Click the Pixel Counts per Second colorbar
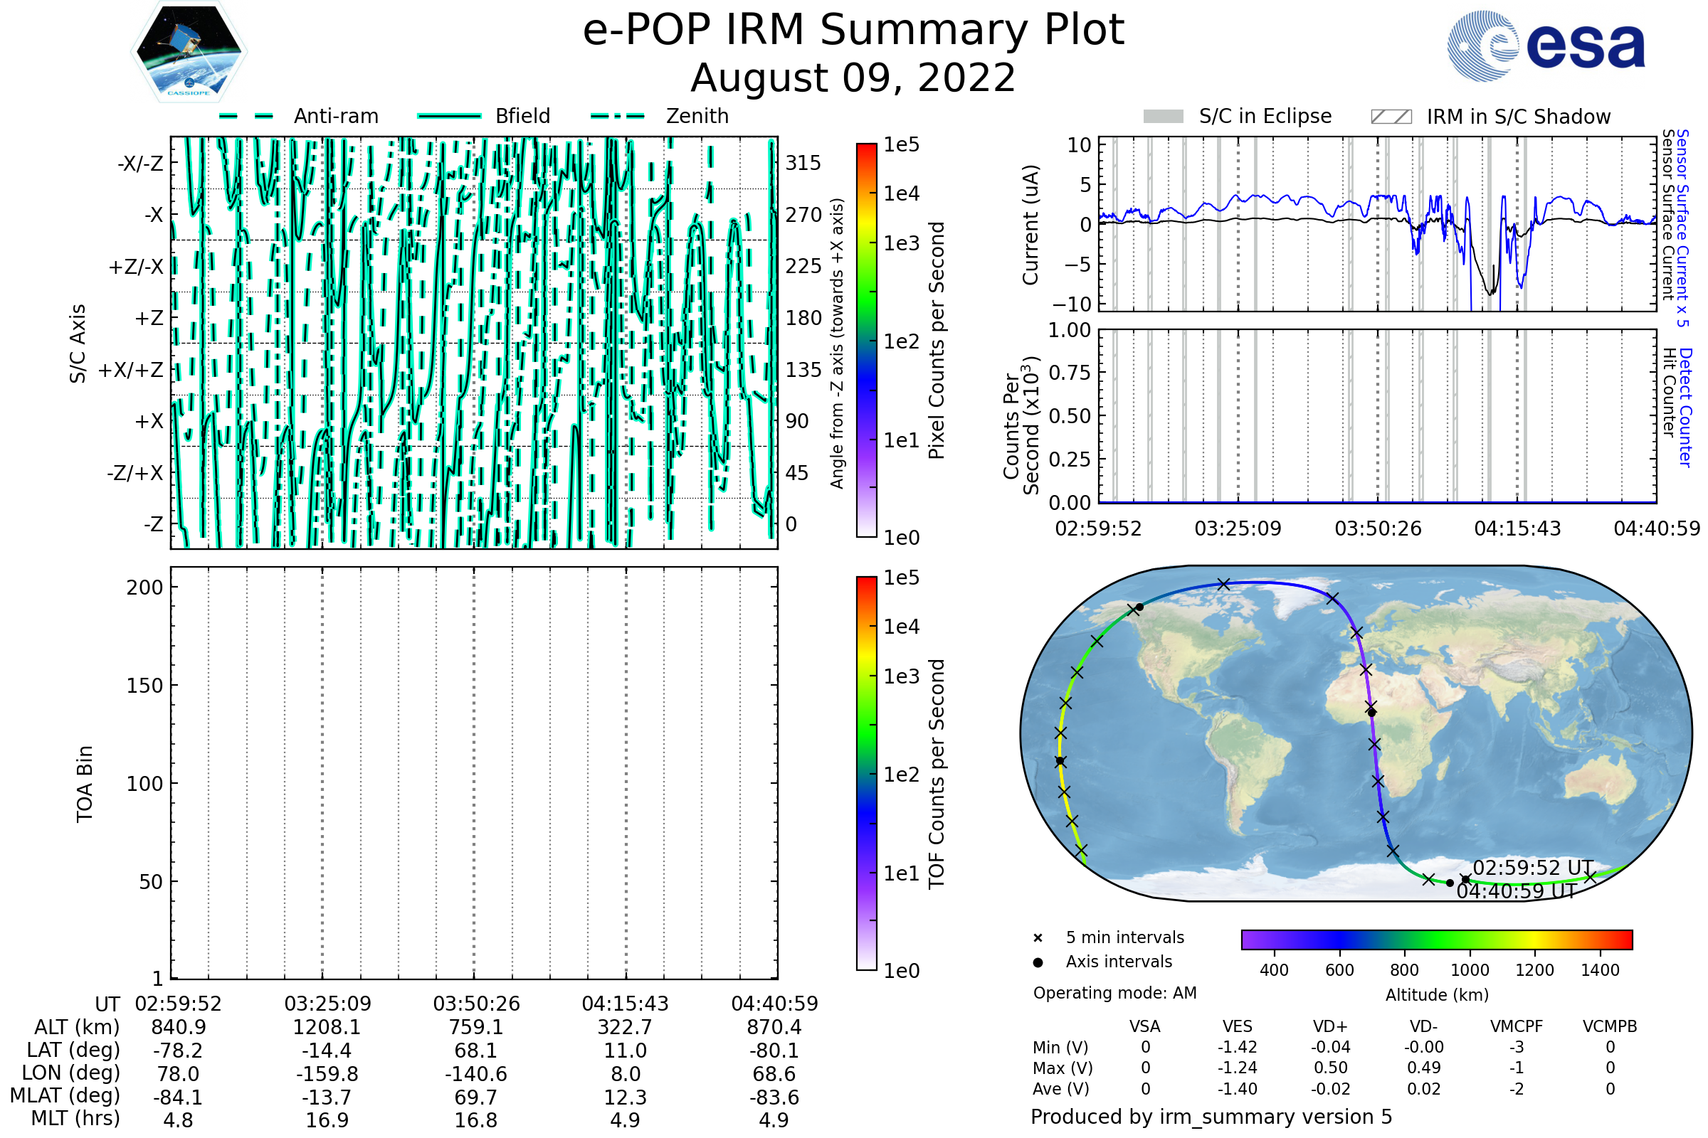1708x1138 pixels. pos(866,341)
